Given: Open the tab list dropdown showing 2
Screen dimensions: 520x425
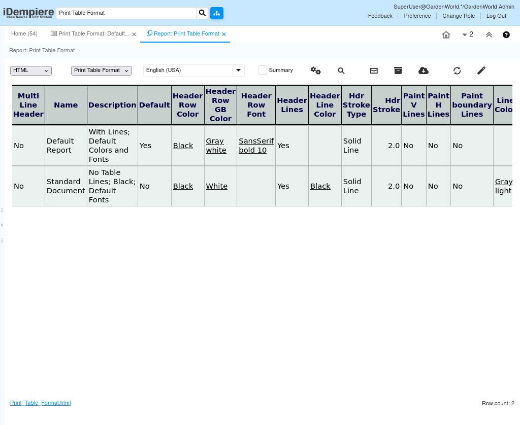Looking at the screenshot, I should pos(467,34).
